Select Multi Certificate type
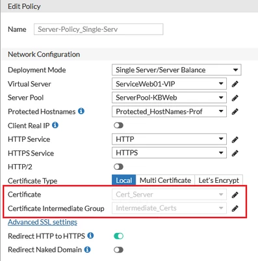This screenshot has height=261, width=258. (165, 180)
